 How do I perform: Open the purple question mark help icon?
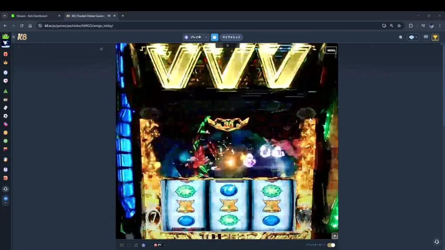[5, 170]
